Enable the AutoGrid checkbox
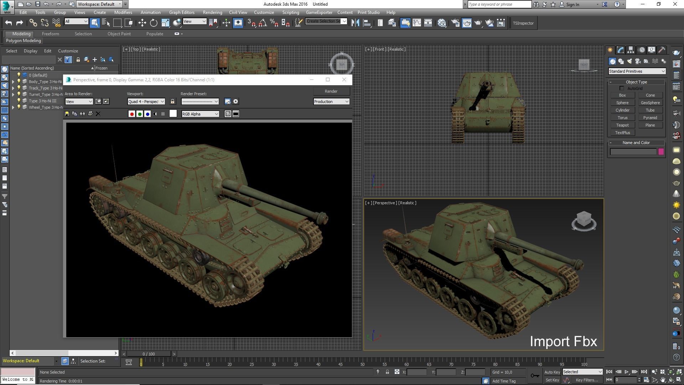 coord(622,88)
